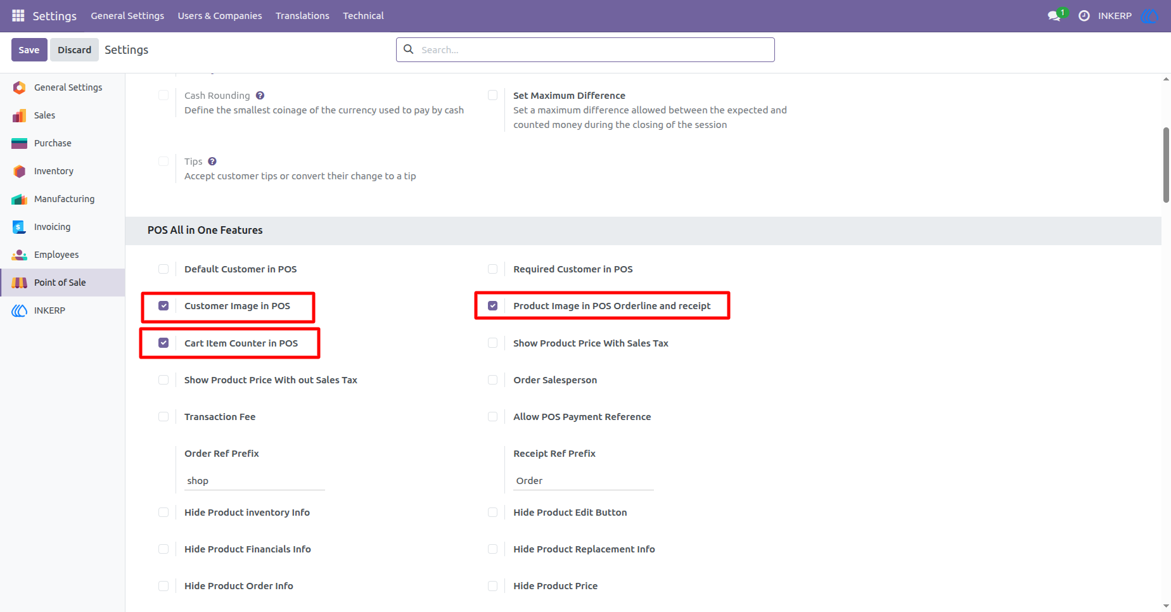Enable Hide Product Price checkbox
This screenshot has width=1171, height=612.
click(492, 586)
